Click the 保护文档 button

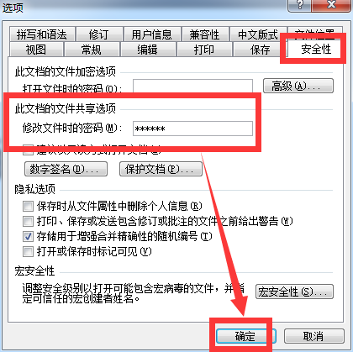pyautogui.click(x=161, y=169)
